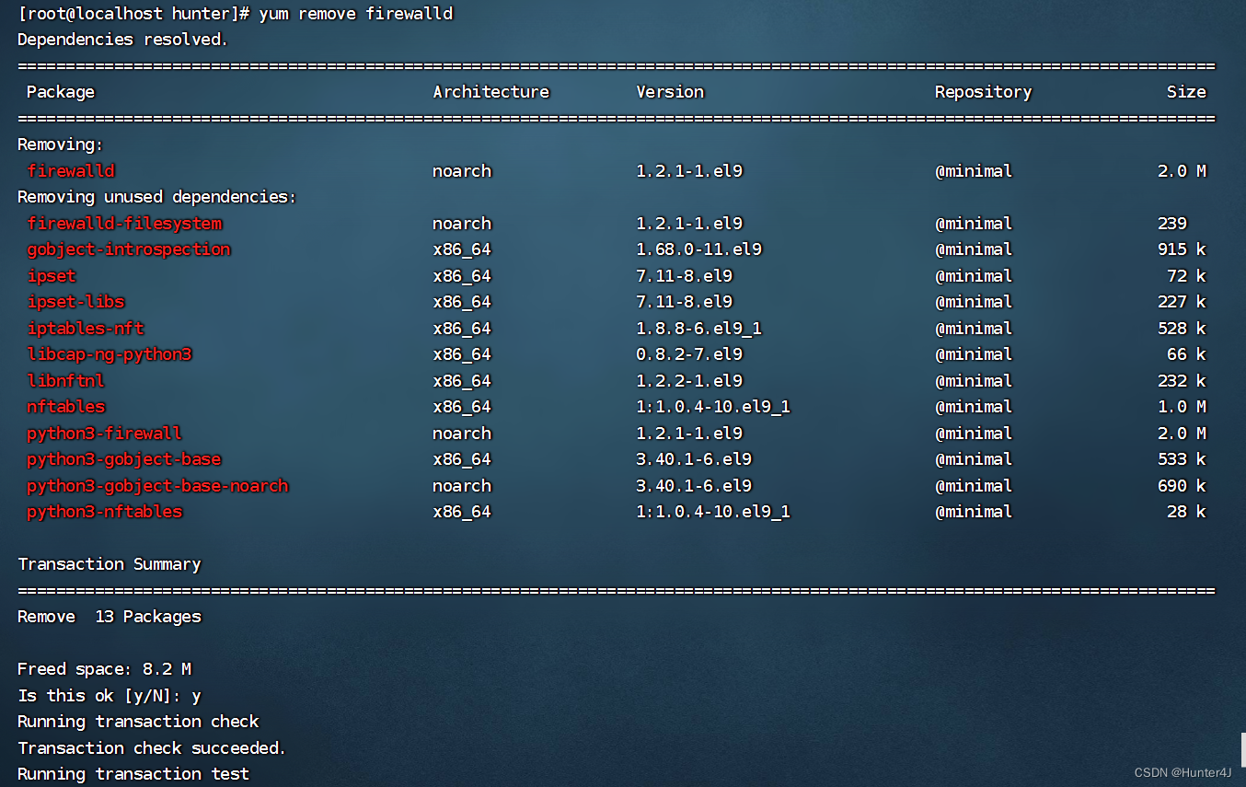The width and height of the screenshot is (1246, 787).
Task: Select the gobject-introspection package name
Action: pos(129,249)
